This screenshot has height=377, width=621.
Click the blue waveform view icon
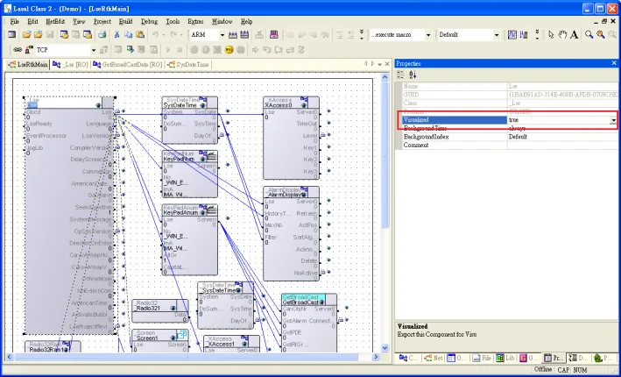pos(512,35)
